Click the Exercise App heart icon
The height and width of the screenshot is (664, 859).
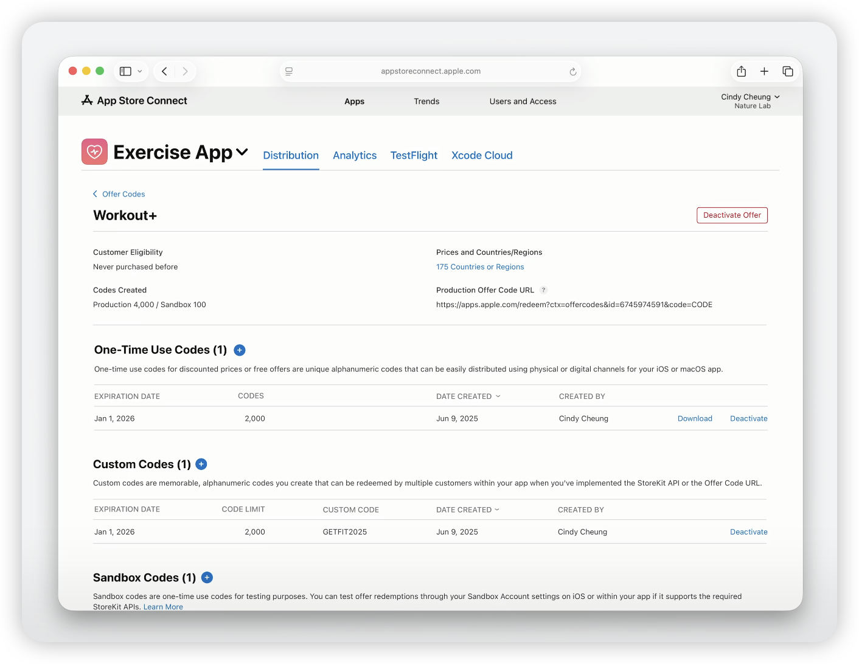tap(94, 151)
